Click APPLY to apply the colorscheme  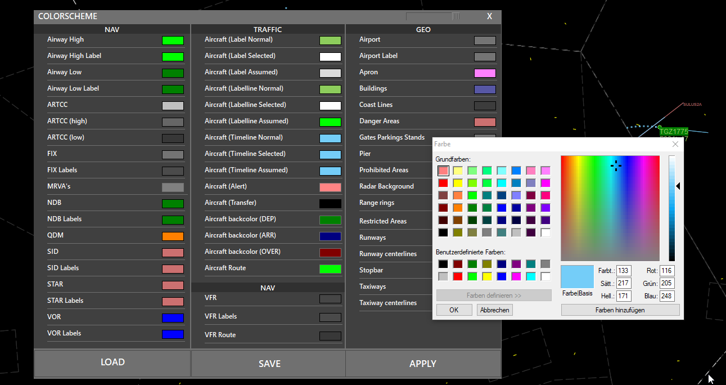423,364
